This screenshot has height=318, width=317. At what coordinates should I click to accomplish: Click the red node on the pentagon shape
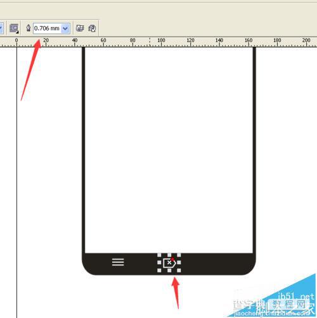[x=172, y=259]
